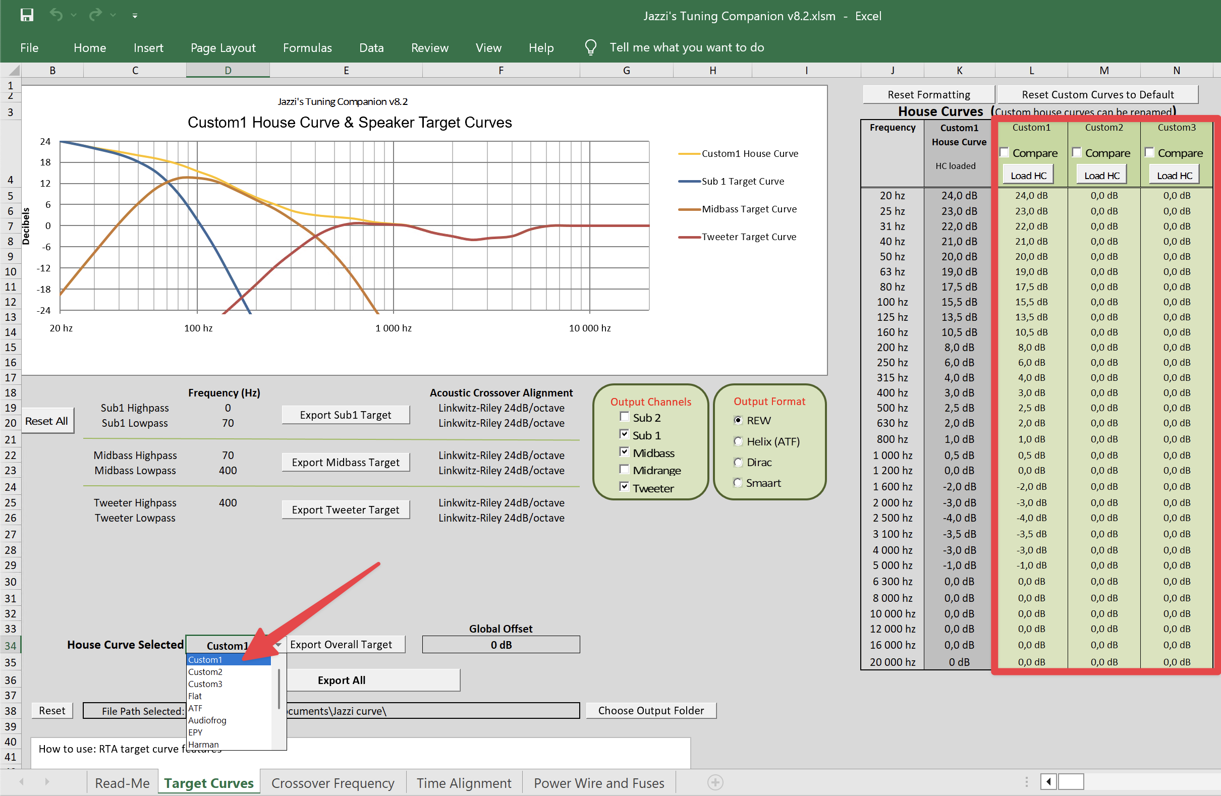Select Dirac output format
The width and height of the screenshot is (1221, 796).
click(x=738, y=463)
